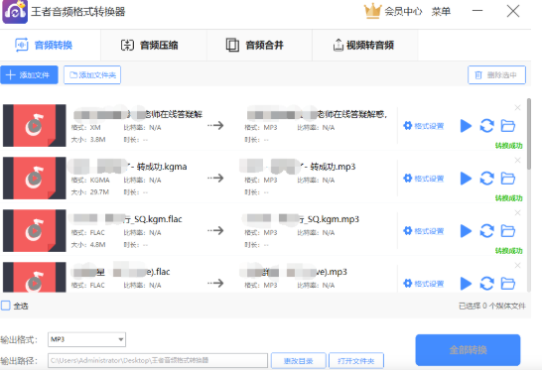Click the 格式: XM label
Image resolution: width=542 pixels, height=370 pixels.
coord(85,128)
